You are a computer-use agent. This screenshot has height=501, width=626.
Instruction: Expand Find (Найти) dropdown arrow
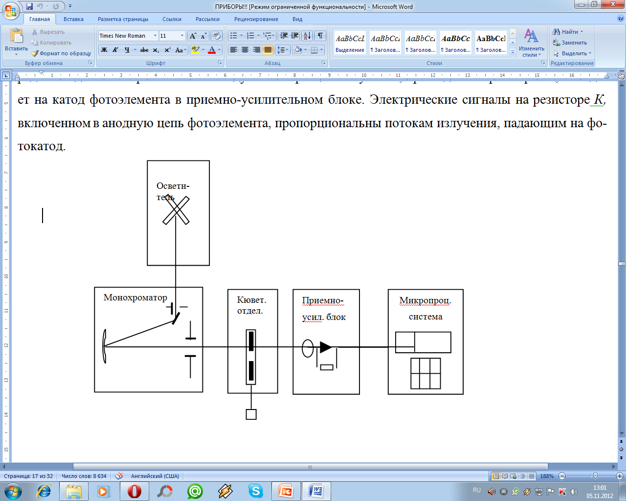pyautogui.click(x=581, y=32)
